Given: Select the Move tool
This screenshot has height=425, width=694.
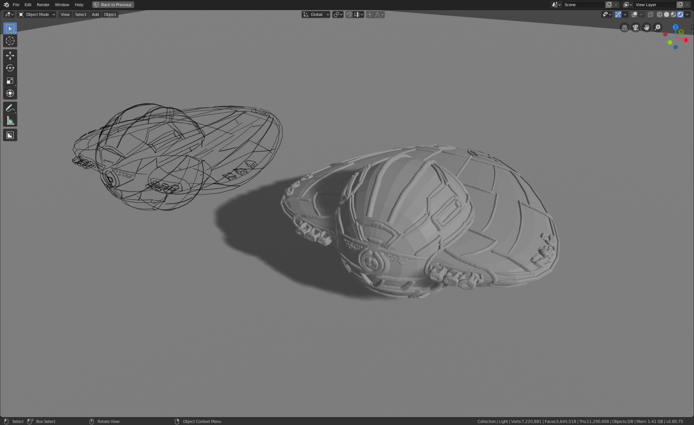Looking at the screenshot, I should click(10, 55).
